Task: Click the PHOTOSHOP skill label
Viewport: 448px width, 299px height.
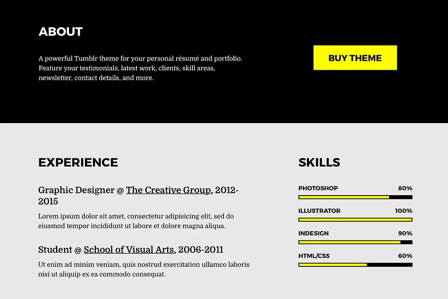Action: (x=318, y=188)
